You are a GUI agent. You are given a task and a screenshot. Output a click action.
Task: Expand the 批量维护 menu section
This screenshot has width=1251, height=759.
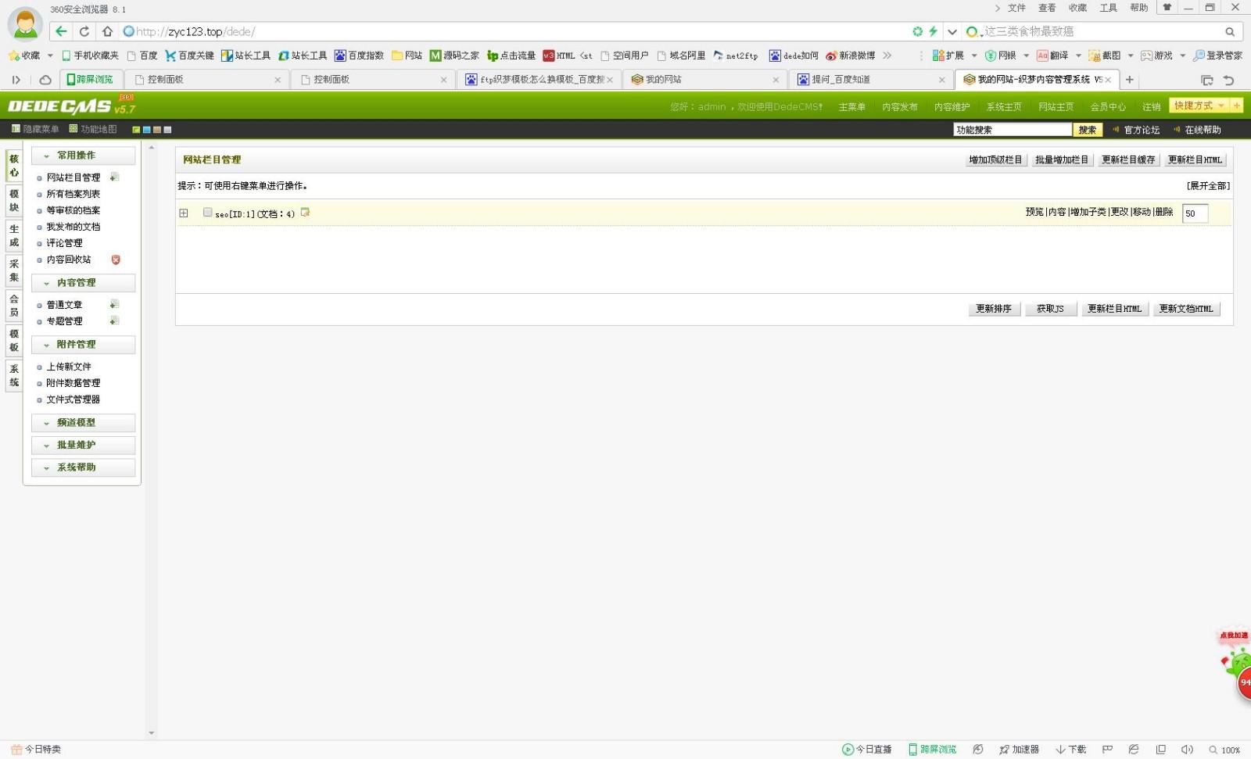tap(83, 445)
